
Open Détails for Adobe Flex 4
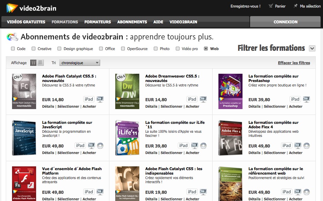[x=255, y=153]
